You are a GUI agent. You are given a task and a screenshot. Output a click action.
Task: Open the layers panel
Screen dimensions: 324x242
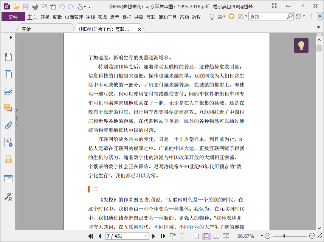pos(8,92)
